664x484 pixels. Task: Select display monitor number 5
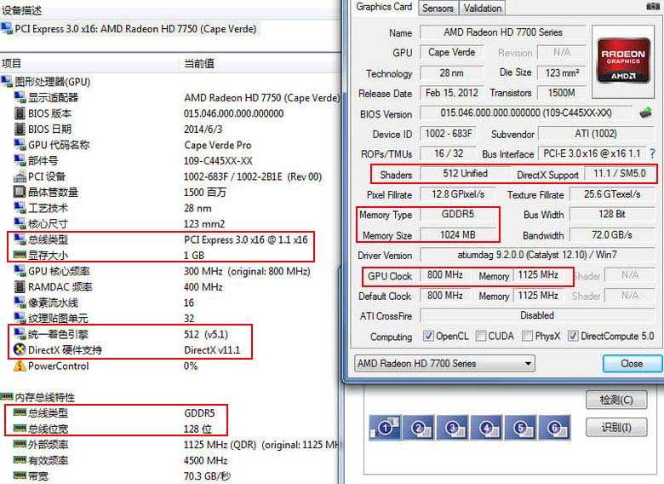point(521,428)
